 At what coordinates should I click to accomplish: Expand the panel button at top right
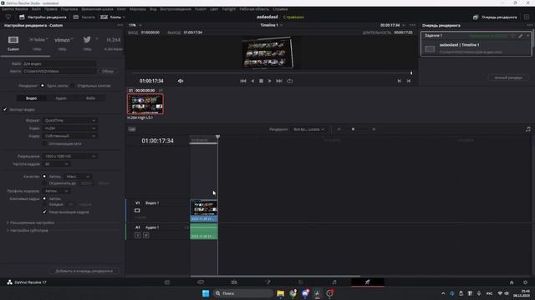527,17
